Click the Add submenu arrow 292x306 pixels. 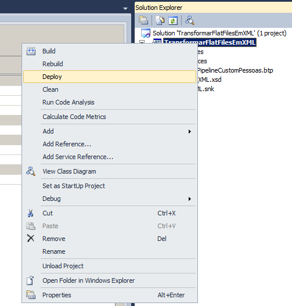coord(190,131)
